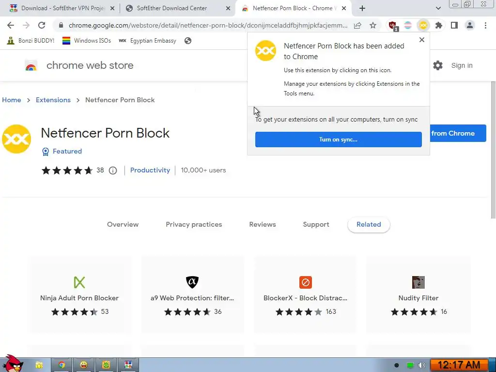The height and width of the screenshot is (372, 496).
Task: Go back using the browser back arrow
Action: pos(11,25)
